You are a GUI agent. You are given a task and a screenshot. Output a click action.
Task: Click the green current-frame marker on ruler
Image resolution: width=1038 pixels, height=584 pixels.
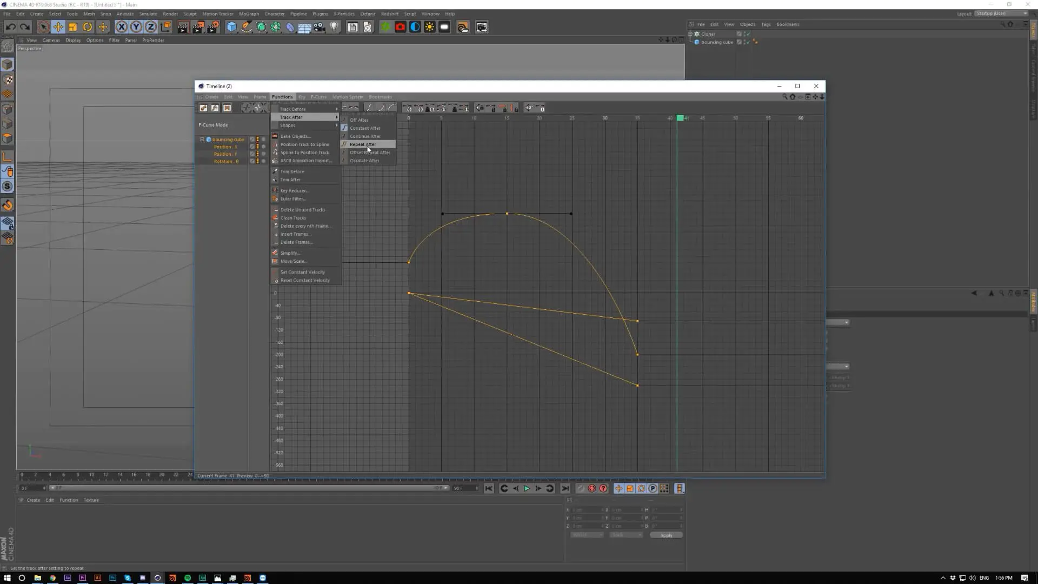point(680,118)
